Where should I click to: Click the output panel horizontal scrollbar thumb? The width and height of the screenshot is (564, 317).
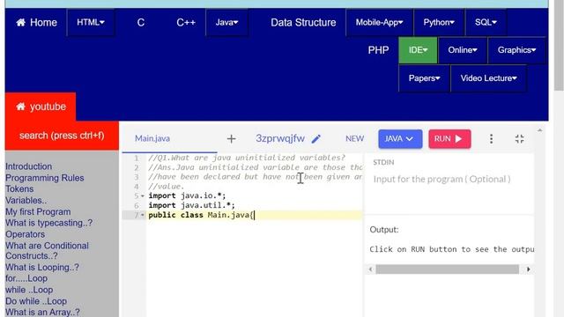(x=447, y=269)
